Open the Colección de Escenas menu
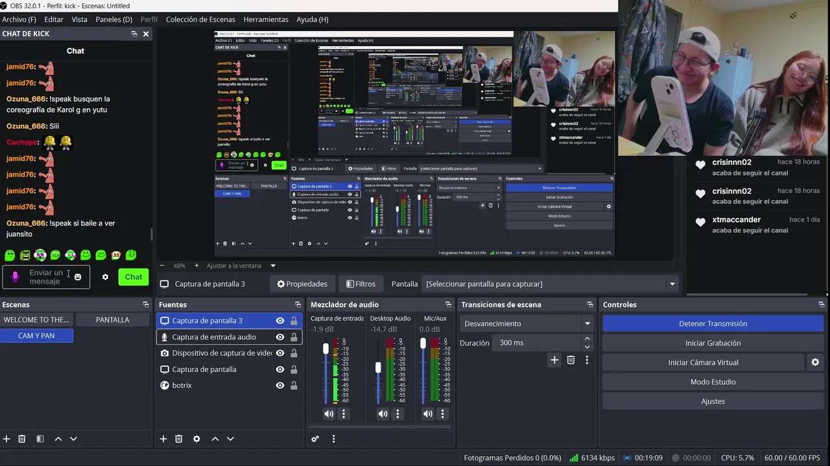The height and width of the screenshot is (466, 830). (200, 19)
